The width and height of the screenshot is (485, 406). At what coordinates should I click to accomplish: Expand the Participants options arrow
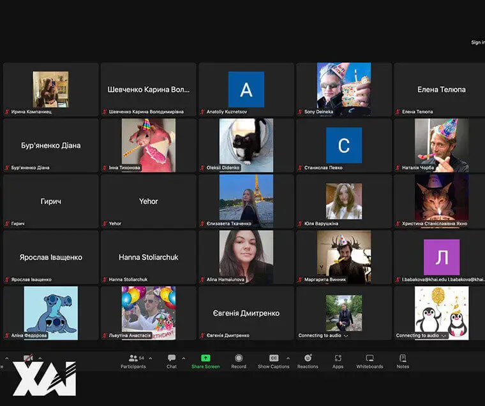click(x=151, y=358)
